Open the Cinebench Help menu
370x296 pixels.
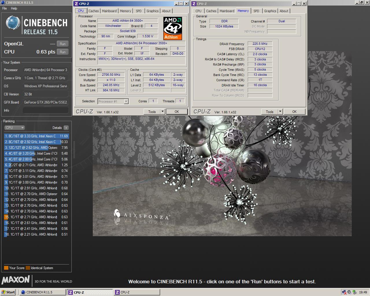pos(14,8)
